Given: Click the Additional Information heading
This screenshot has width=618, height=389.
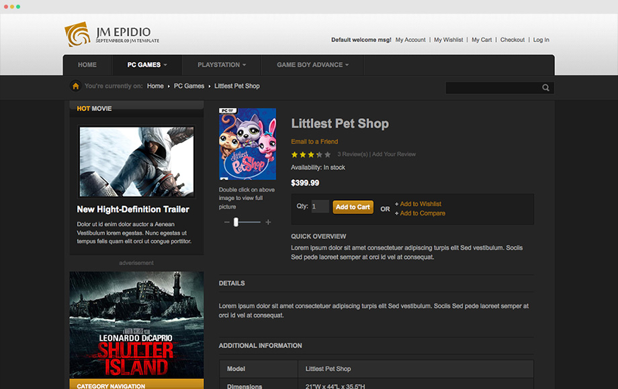Looking at the screenshot, I should click(261, 345).
